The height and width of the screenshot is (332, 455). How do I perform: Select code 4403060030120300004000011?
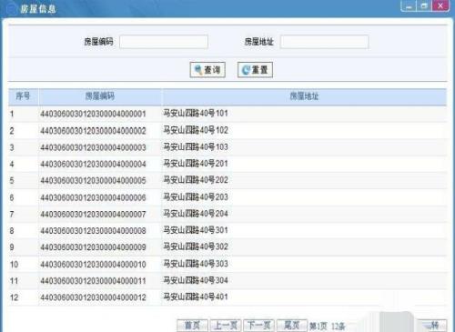click(93, 281)
